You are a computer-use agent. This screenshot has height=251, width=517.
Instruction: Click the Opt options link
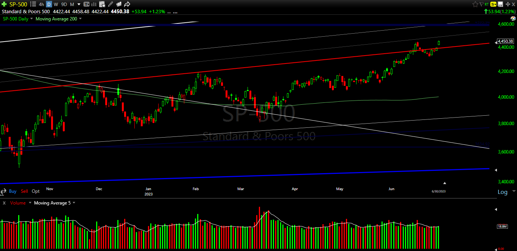click(36, 191)
